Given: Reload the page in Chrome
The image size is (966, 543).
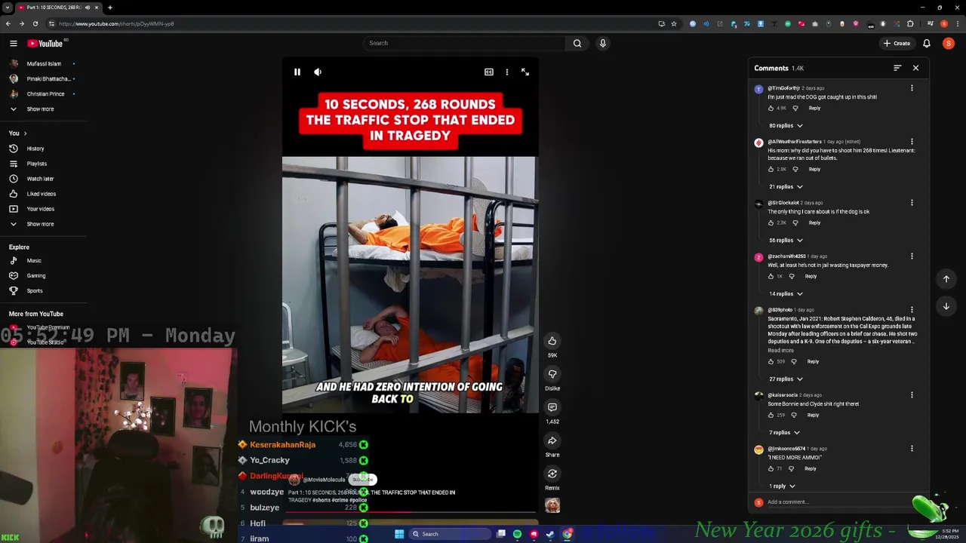Looking at the screenshot, I should [35, 23].
